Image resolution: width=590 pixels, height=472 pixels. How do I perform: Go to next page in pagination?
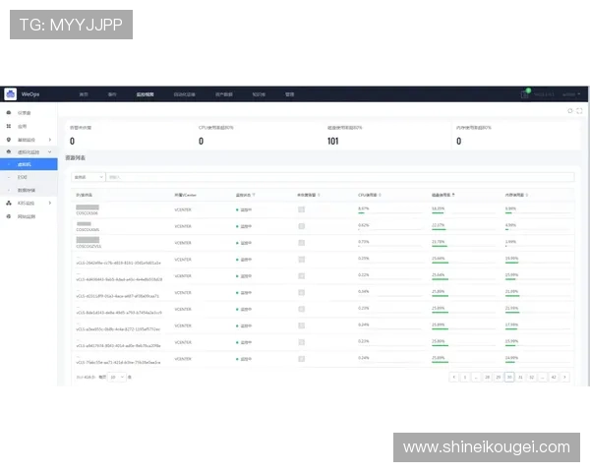567,377
